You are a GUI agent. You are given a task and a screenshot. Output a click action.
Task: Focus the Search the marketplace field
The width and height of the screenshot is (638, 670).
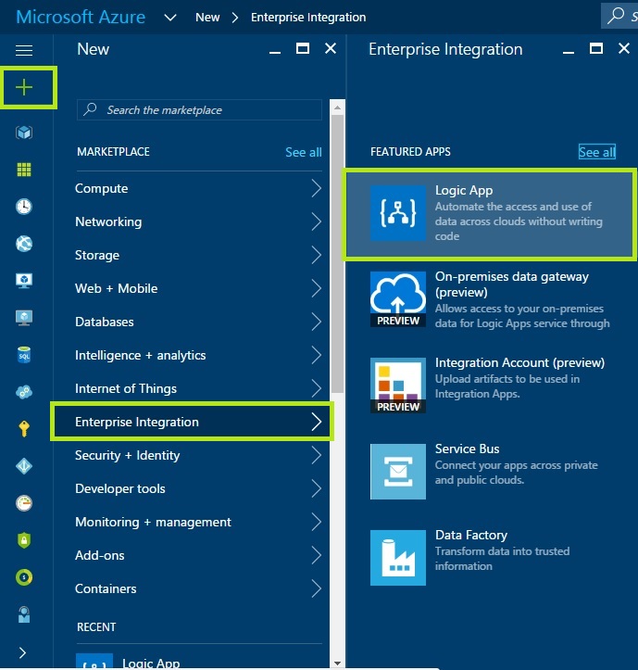coord(199,110)
